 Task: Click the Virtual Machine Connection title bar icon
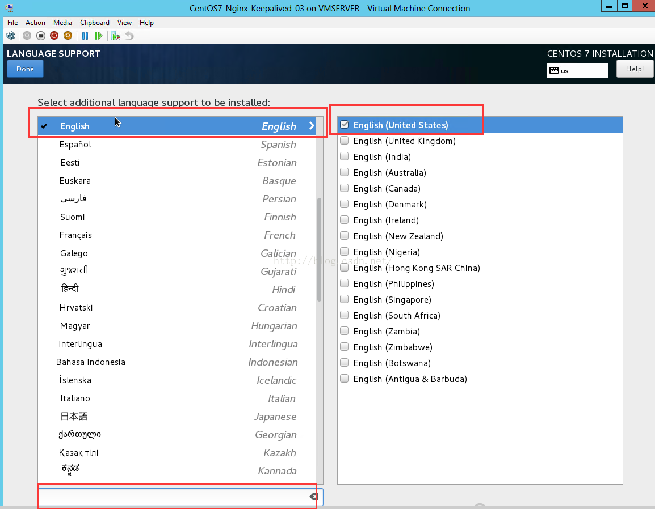(x=9, y=8)
